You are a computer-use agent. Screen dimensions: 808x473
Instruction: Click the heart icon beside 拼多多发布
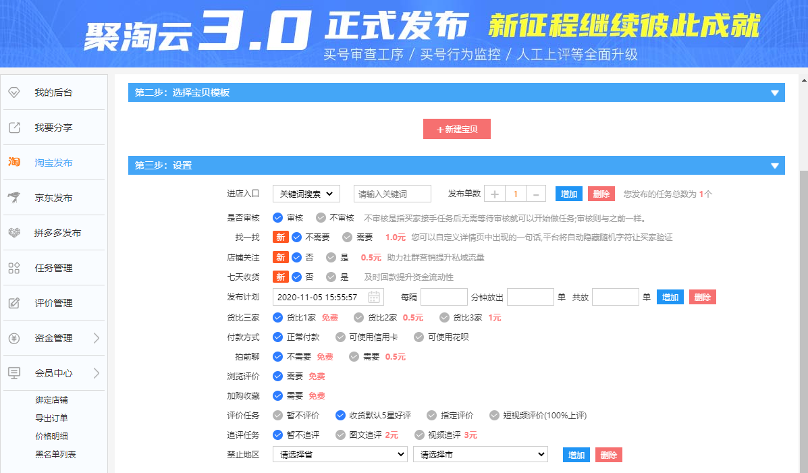pos(14,233)
